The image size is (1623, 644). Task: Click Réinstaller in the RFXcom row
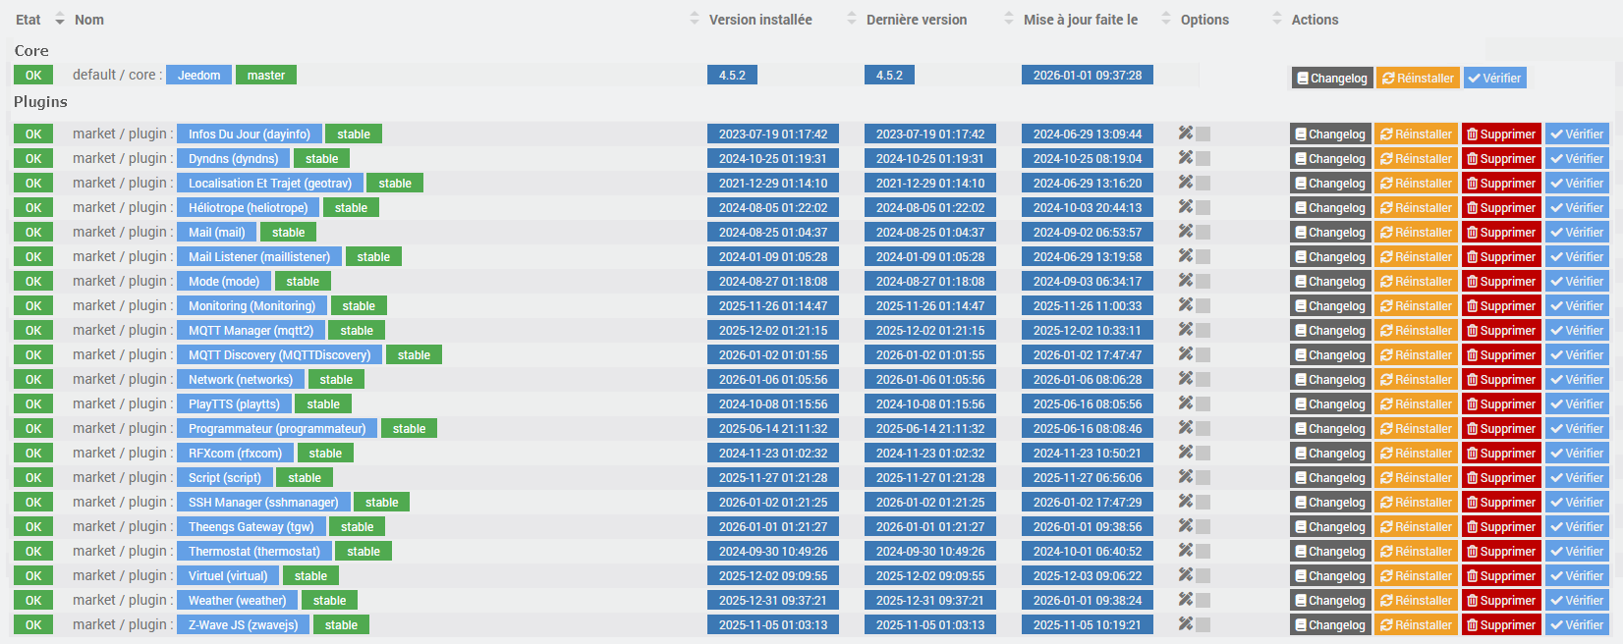[x=1416, y=453]
